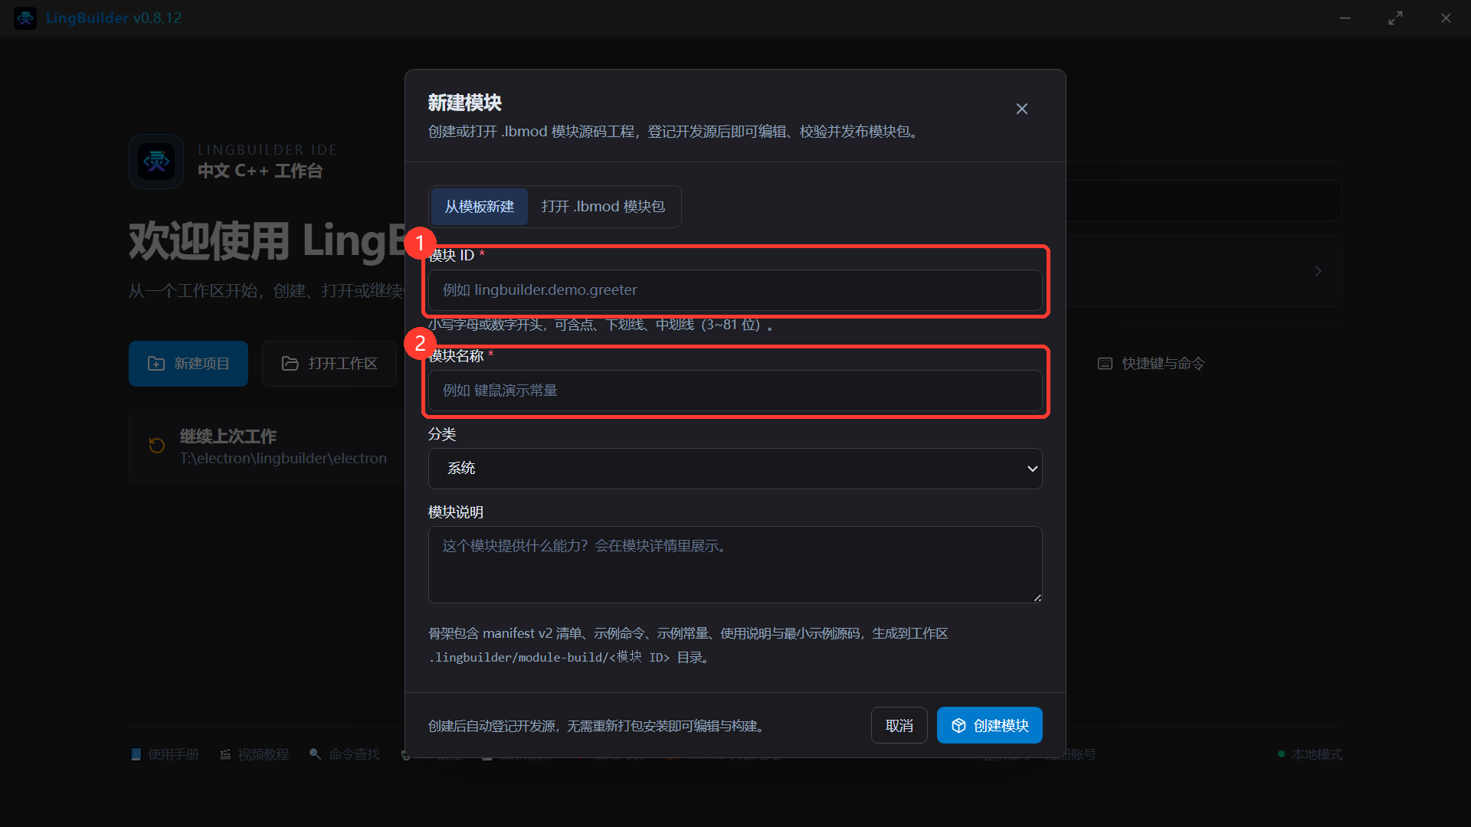Click the 新建项目 button
Viewport: 1471px width, 827px height.
coord(188,364)
